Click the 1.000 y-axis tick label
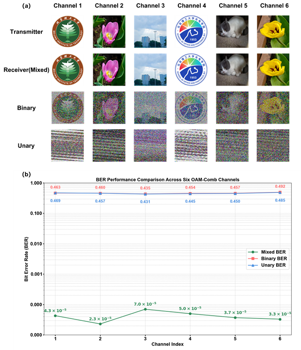Image resolution: width=301 pixels, height=350 pixels. [36, 183]
